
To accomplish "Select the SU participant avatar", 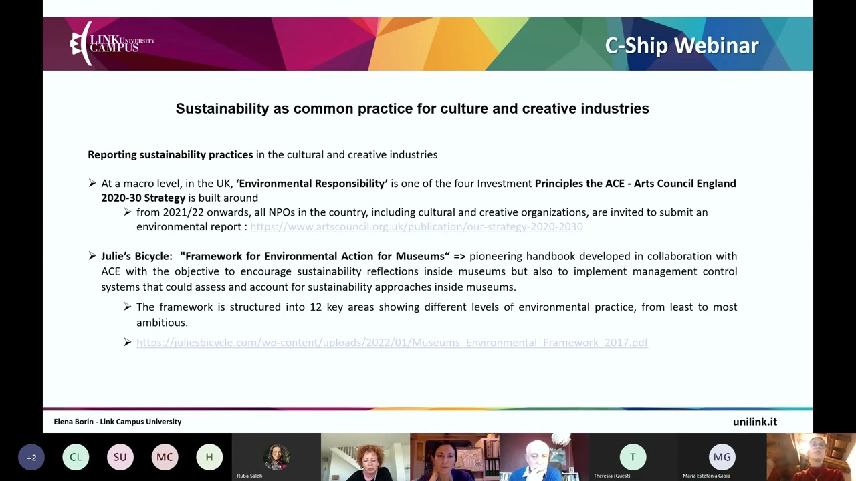I will (120, 457).
